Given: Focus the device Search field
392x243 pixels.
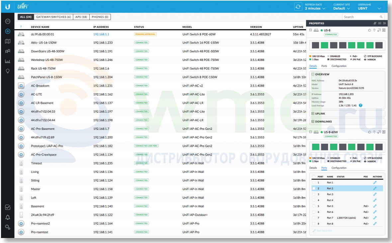Looking at the screenshot, I should [x=363, y=17].
